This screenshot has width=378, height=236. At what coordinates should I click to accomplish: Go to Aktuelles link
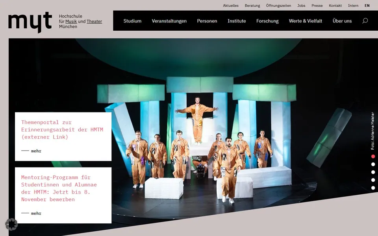231,6
